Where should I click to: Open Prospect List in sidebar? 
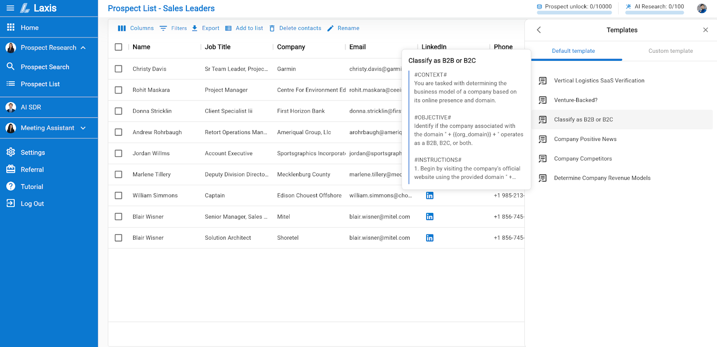click(x=40, y=84)
